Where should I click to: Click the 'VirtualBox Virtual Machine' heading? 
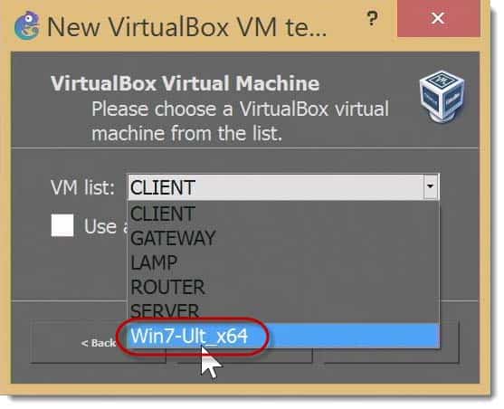[185, 83]
